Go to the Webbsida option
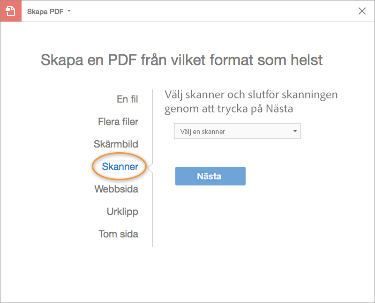This screenshot has width=375, height=303. (116, 189)
